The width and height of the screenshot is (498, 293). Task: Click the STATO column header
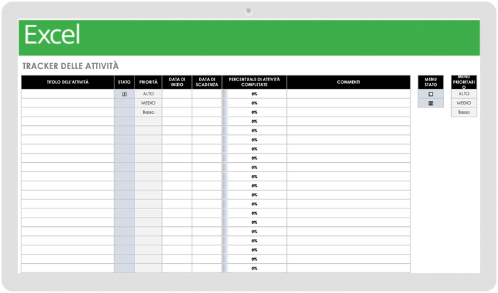(124, 82)
